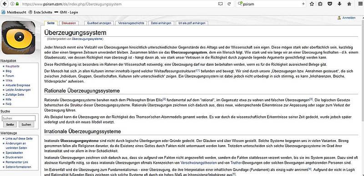This screenshot has height=176, width=364.
Task: Open Aktuelle Ereignisse link
Action: (18, 85)
